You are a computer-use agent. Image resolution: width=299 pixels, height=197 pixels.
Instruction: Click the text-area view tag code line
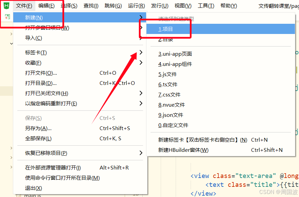[x=245, y=176]
